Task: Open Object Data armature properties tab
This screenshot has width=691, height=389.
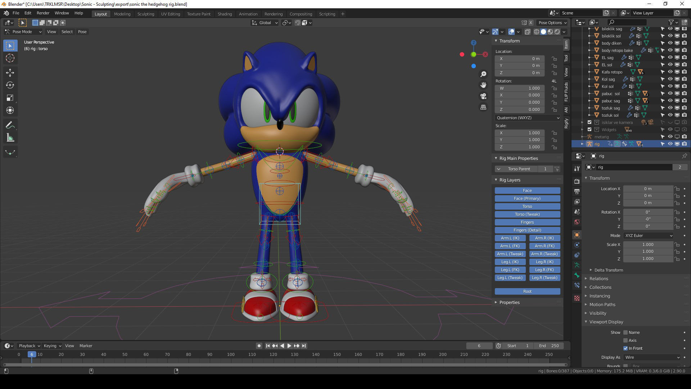Action: [x=577, y=265]
